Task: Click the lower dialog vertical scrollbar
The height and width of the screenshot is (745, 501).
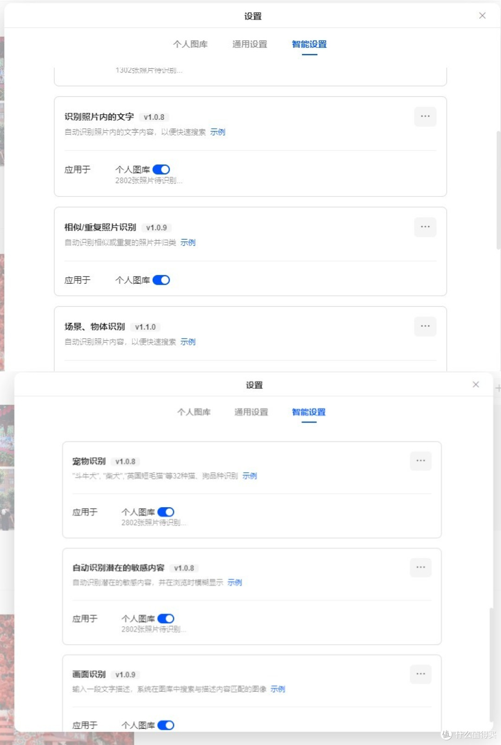Action: coord(492,664)
